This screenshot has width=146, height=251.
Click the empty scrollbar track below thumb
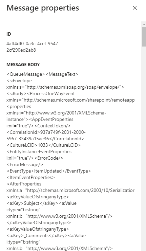[144, 148]
